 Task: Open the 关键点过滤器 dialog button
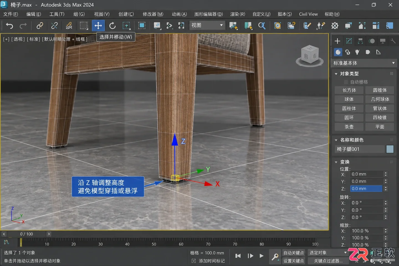tap(328, 261)
